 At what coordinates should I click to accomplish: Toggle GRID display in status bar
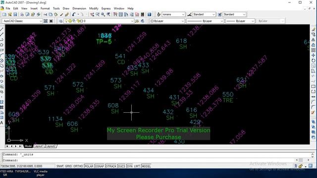click(68, 166)
